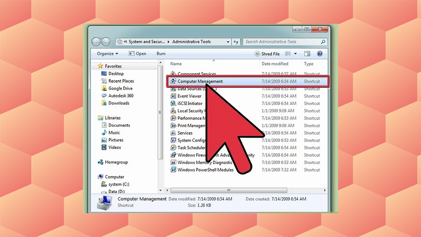Click the Computer Management details pane thumbnail
Viewport: 421px width, 237px height.
(x=104, y=202)
